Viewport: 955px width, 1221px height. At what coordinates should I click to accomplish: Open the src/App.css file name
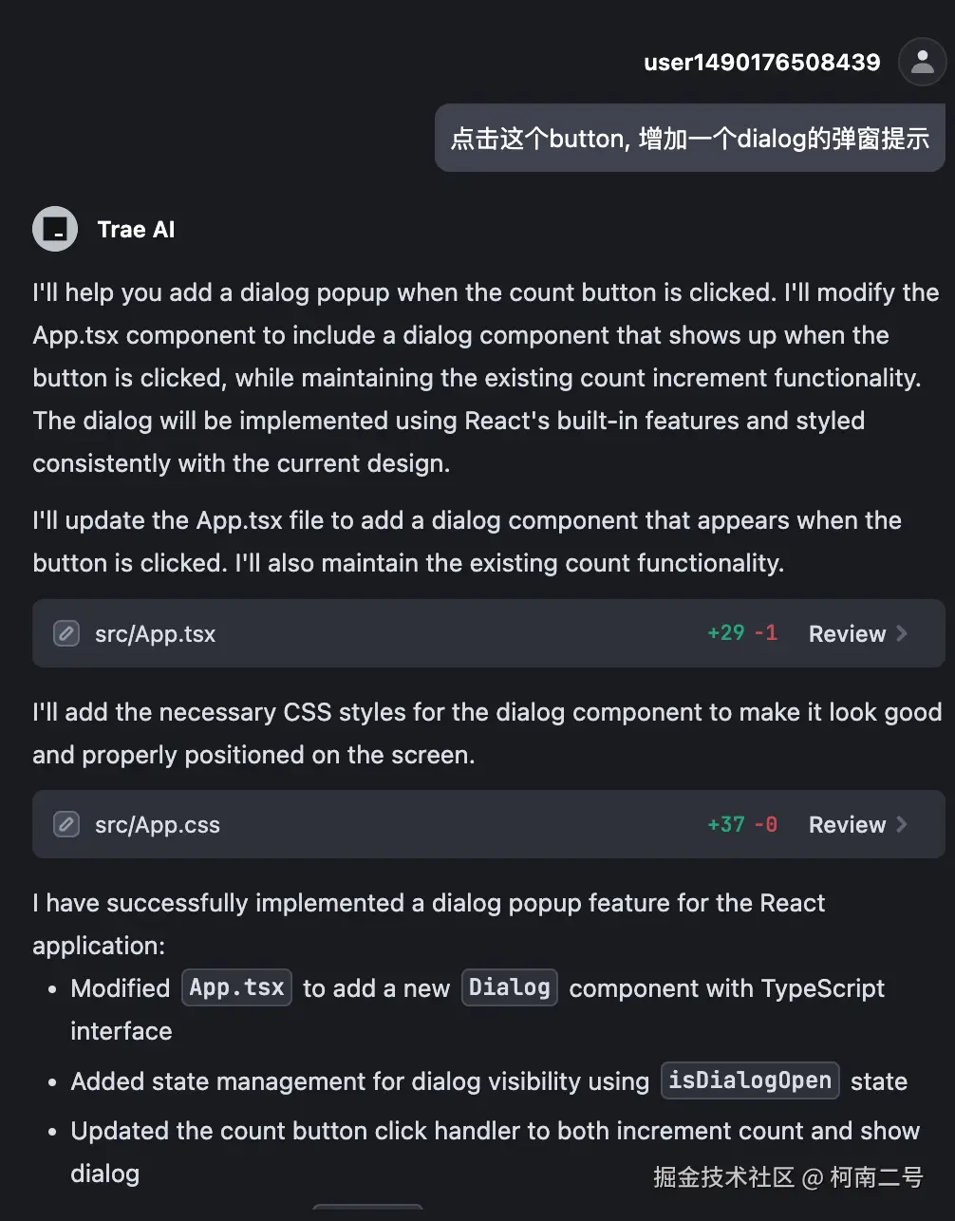pyautogui.click(x=158, y=824)
